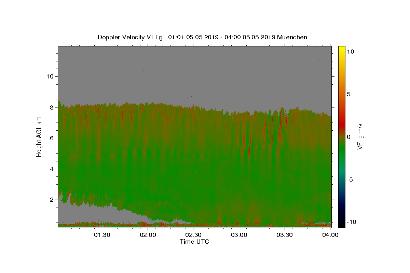The width and height of the screenshot is (410, 273).
Task: Click the 03:00 time tick label
Action: 239,235
